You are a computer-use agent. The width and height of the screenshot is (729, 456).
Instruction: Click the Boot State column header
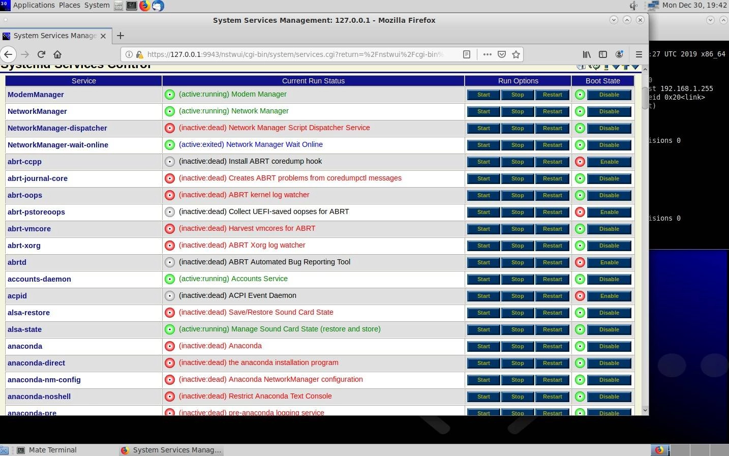click(603, 81)
